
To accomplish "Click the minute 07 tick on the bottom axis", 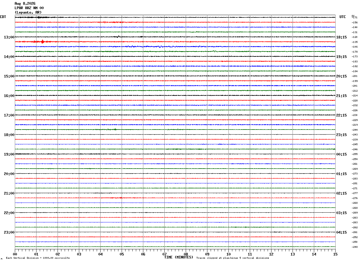I will point(164,254).
